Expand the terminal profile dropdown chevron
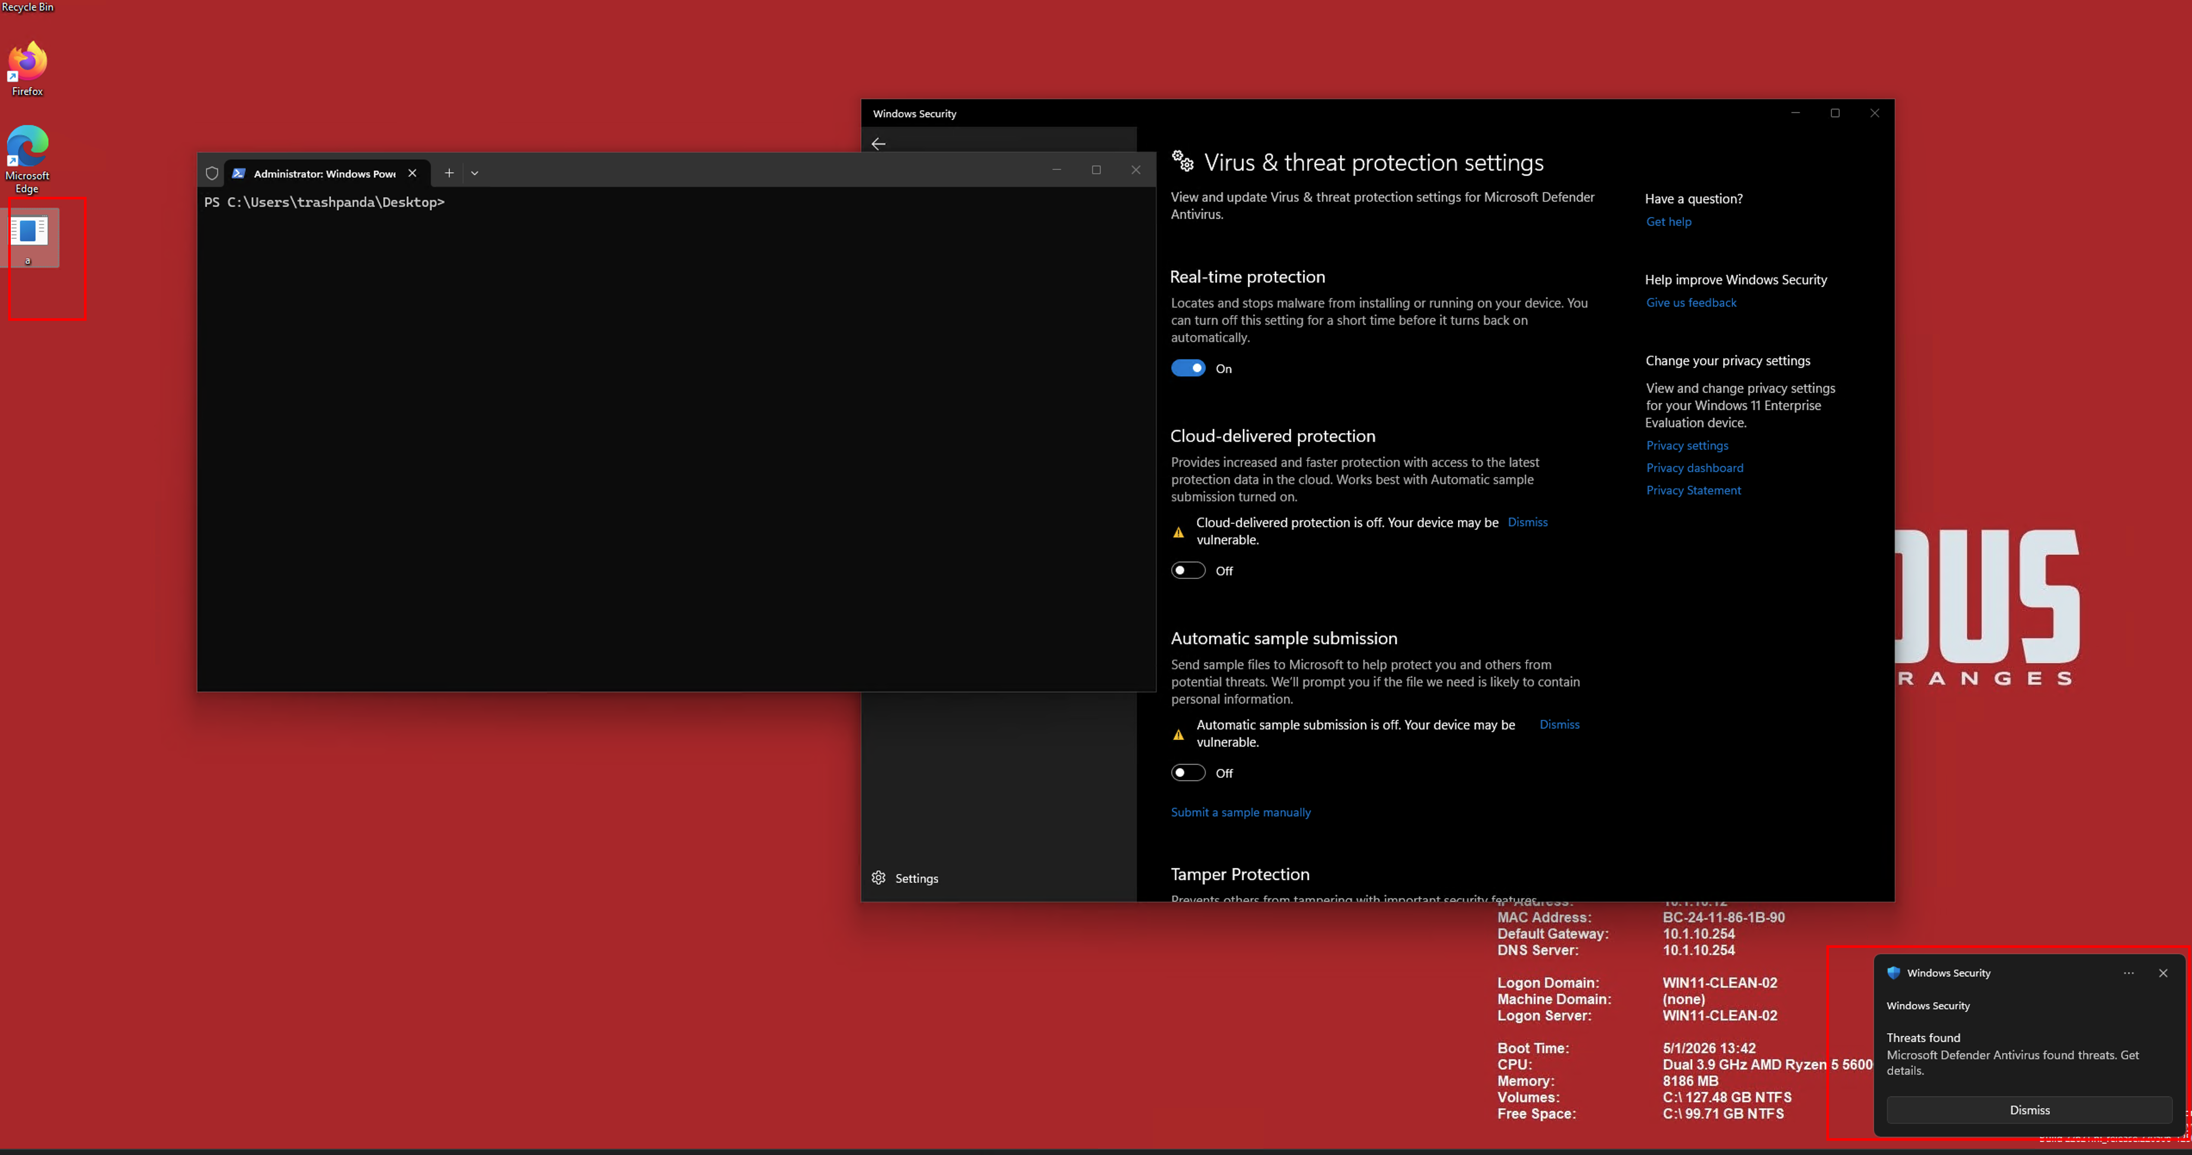 click(475, 173)
